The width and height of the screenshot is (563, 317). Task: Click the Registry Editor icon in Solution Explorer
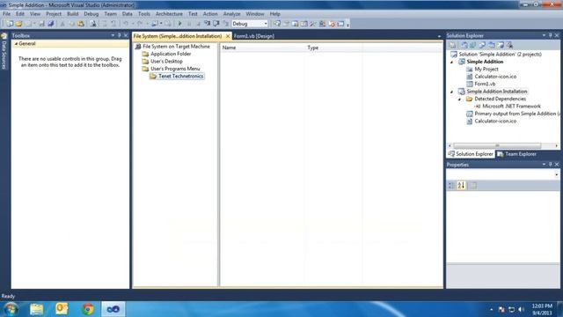[472, 45]
